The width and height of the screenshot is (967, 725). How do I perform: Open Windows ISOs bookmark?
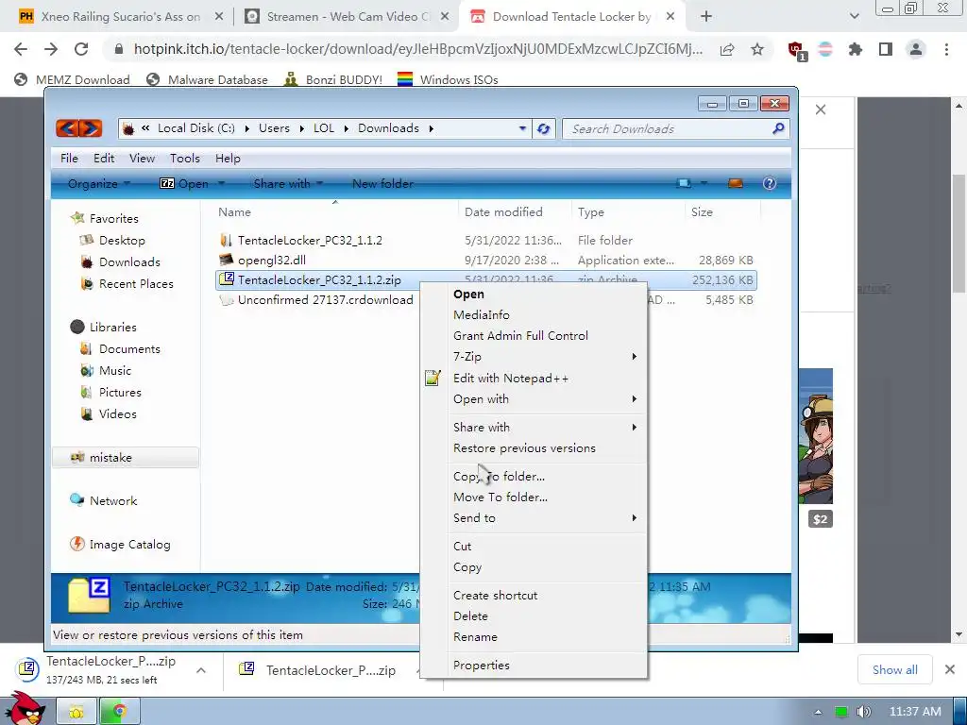[x=448, y=79]
